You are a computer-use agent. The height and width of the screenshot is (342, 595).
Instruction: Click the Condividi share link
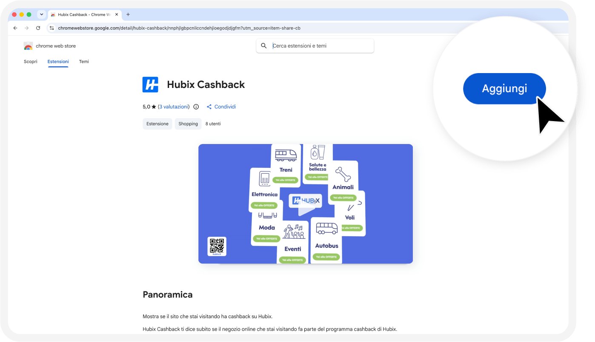click(x=221, y=107)
